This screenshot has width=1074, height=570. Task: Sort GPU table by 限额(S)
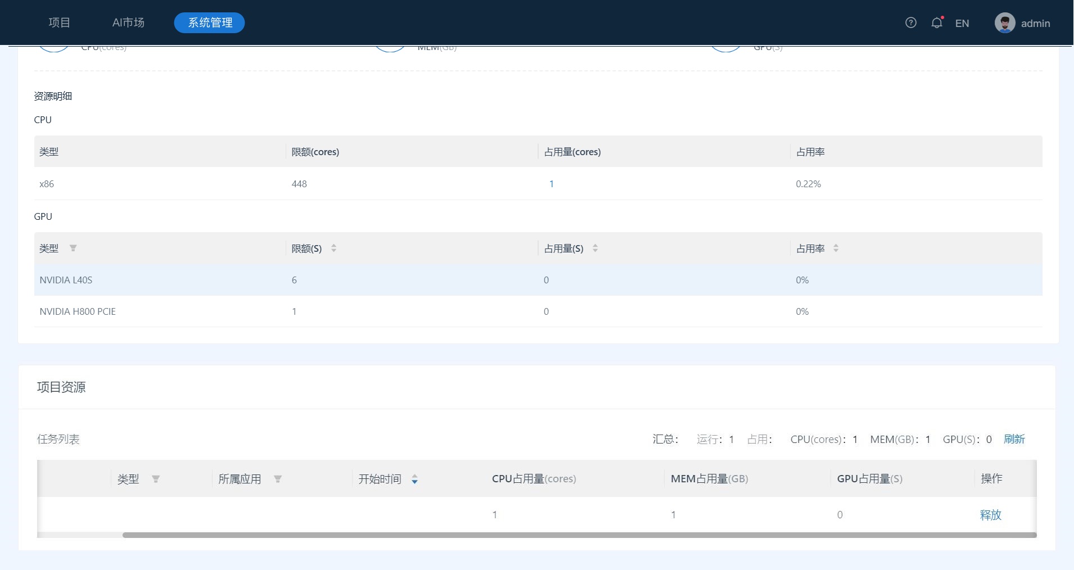[x=333, y=248]
